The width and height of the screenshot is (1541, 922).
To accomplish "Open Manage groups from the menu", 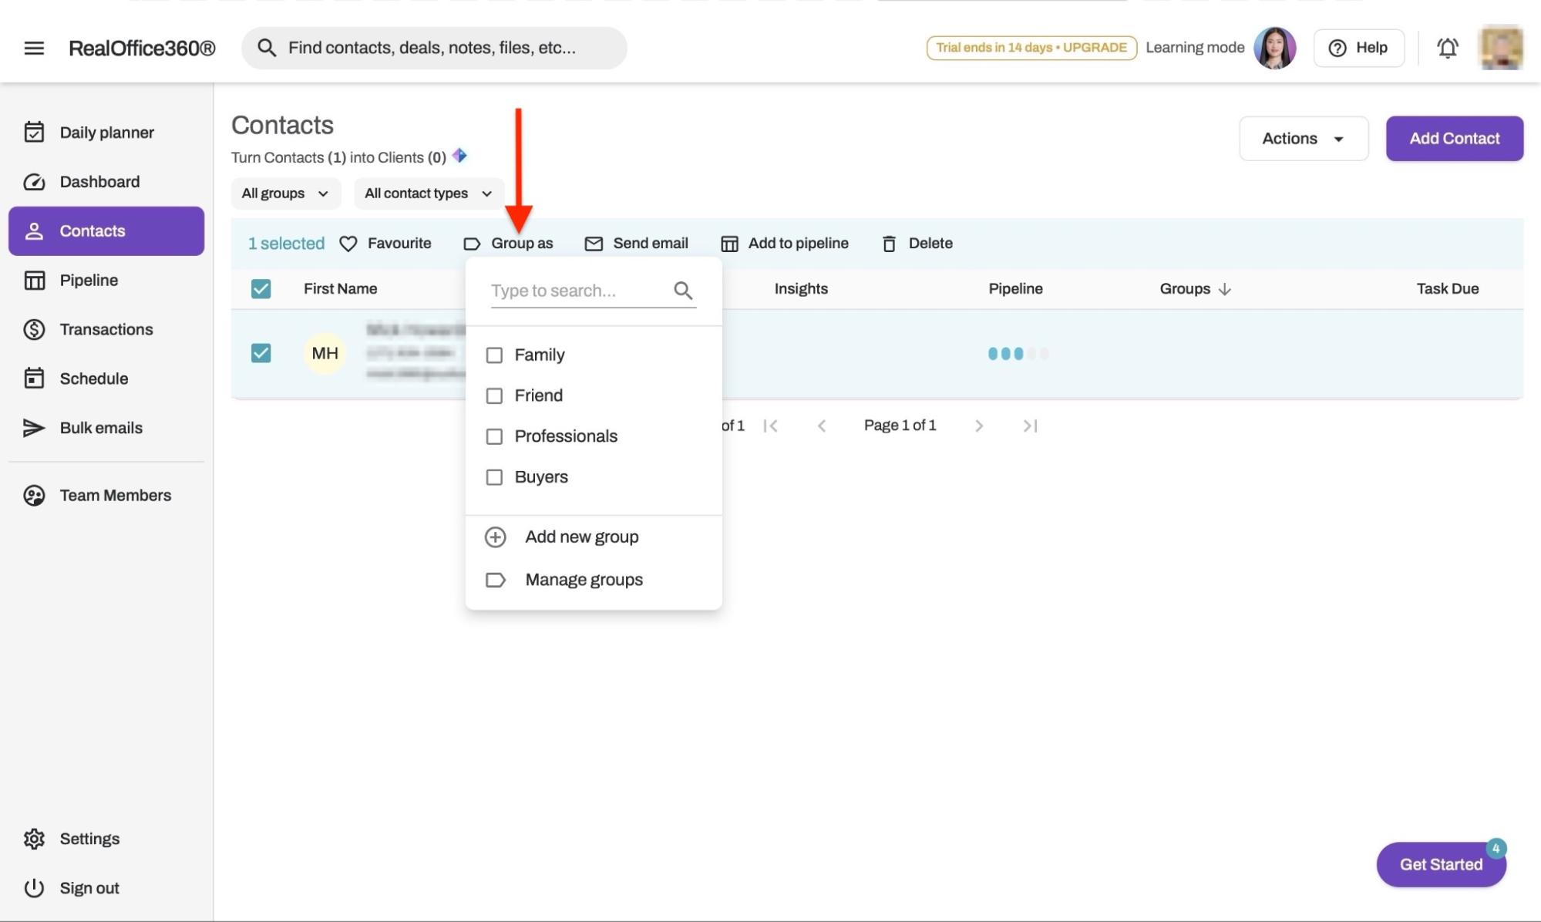I will click(584, 580).
